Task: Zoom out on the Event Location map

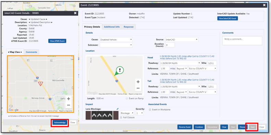Action: point(138,88)
